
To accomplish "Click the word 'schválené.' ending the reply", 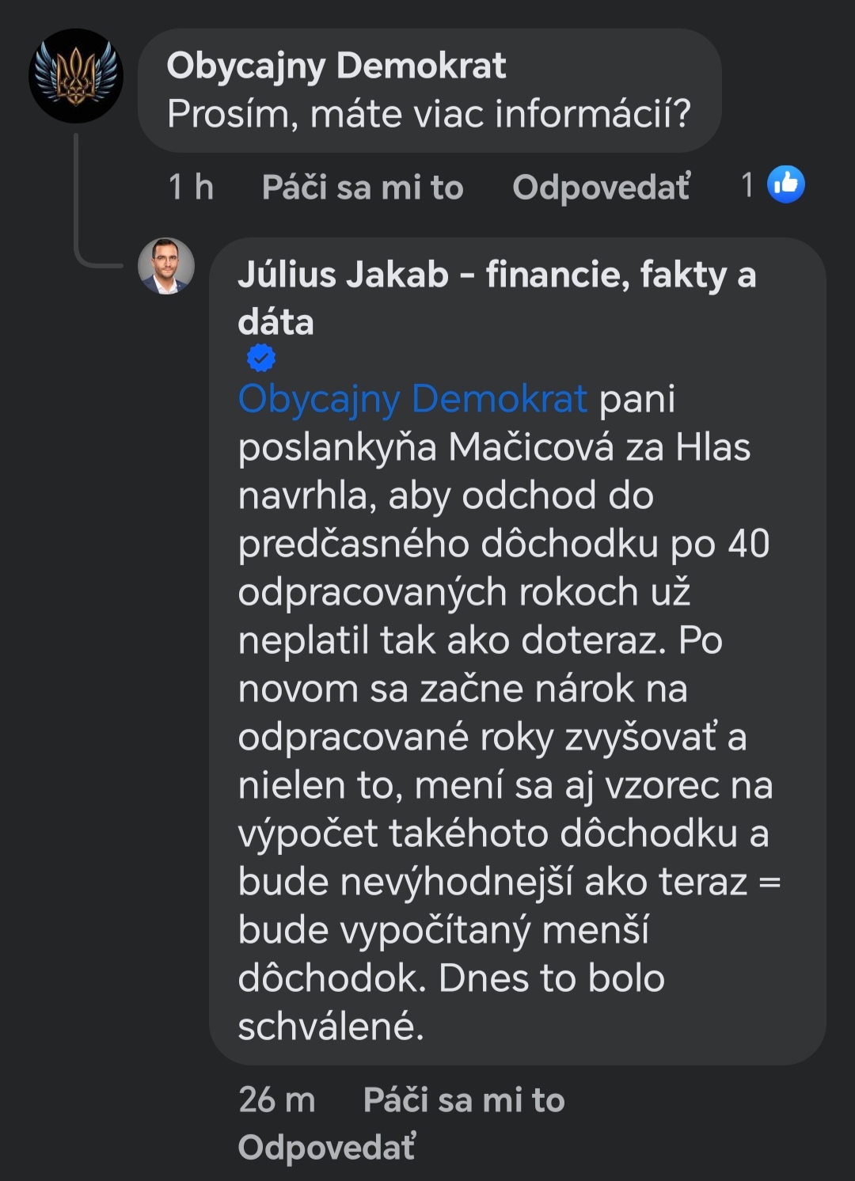I will [x=331, y=1027].
